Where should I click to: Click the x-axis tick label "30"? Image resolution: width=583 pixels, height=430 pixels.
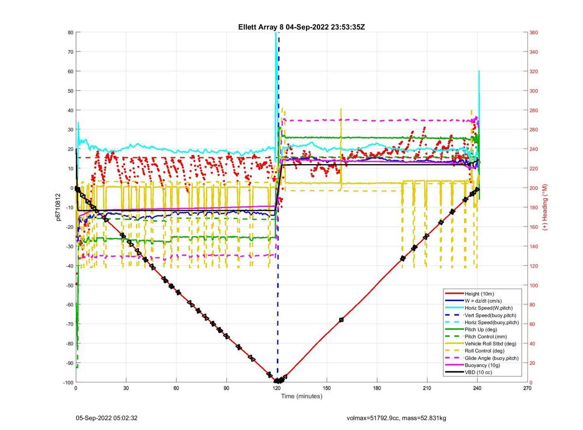[126, 388]
